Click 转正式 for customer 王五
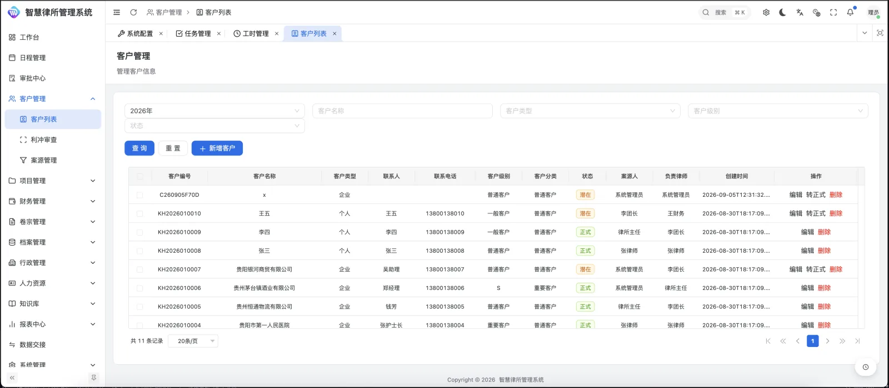Image resolution: width=889 pixels, height=388 pixels. [816, 213]
